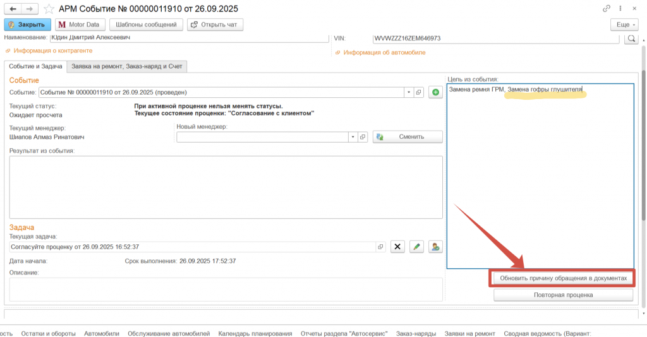Expand the Событие field dropdown arrow
The height and width of the screenshot is (337, 647).
tap(409, 92)
